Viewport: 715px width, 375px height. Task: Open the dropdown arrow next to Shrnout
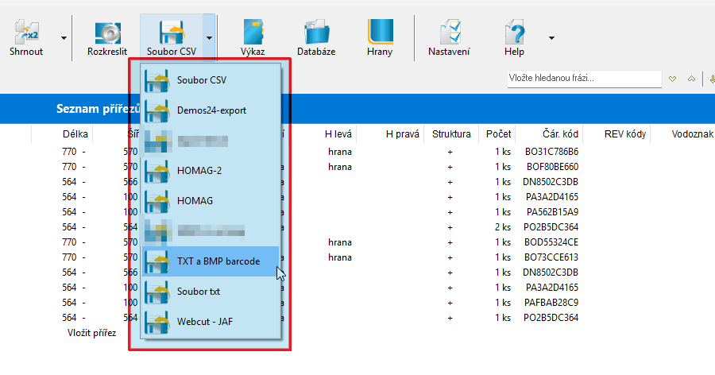pos(64,38)
